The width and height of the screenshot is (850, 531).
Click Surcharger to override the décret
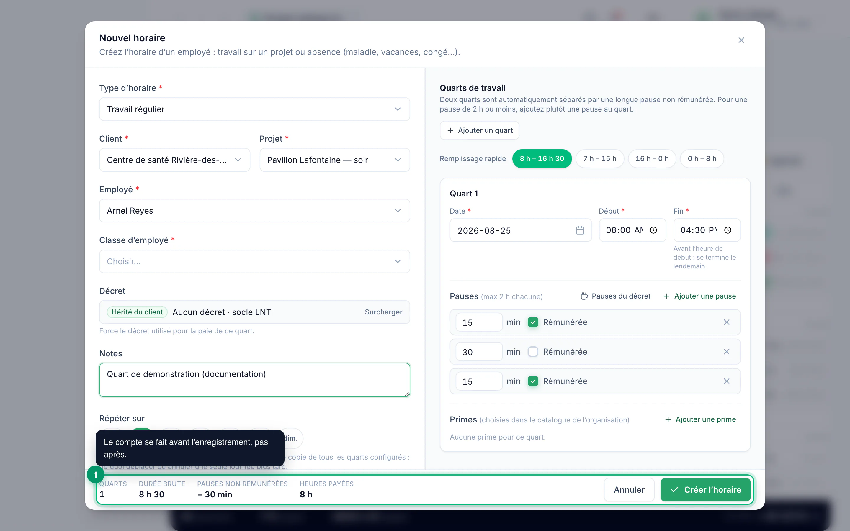[383, 312]
